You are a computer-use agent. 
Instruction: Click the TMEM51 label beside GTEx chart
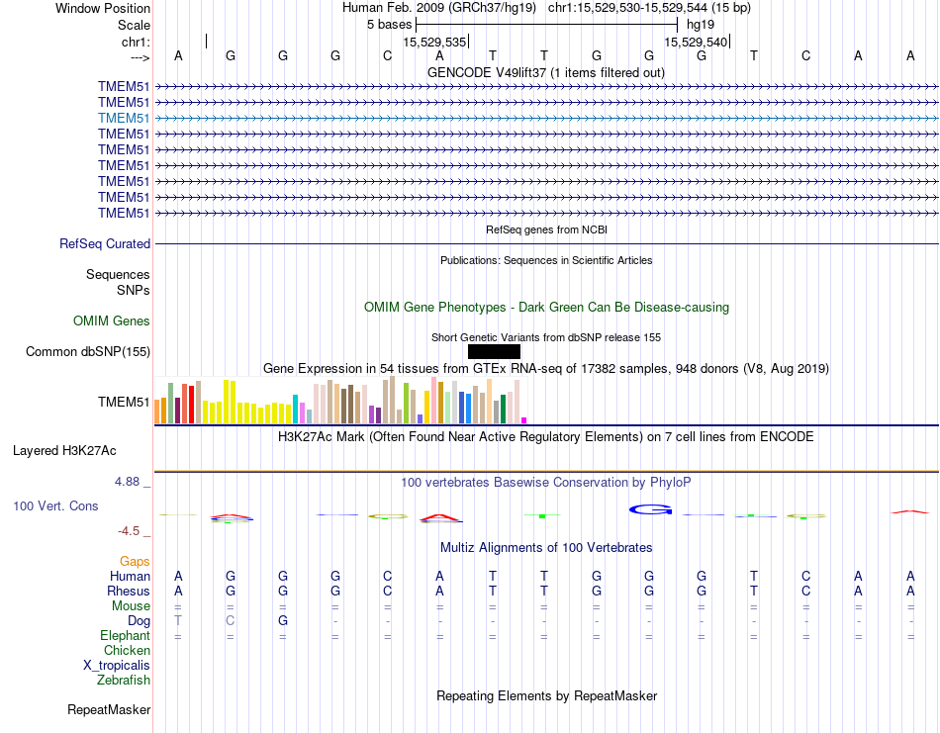[124, 403]
